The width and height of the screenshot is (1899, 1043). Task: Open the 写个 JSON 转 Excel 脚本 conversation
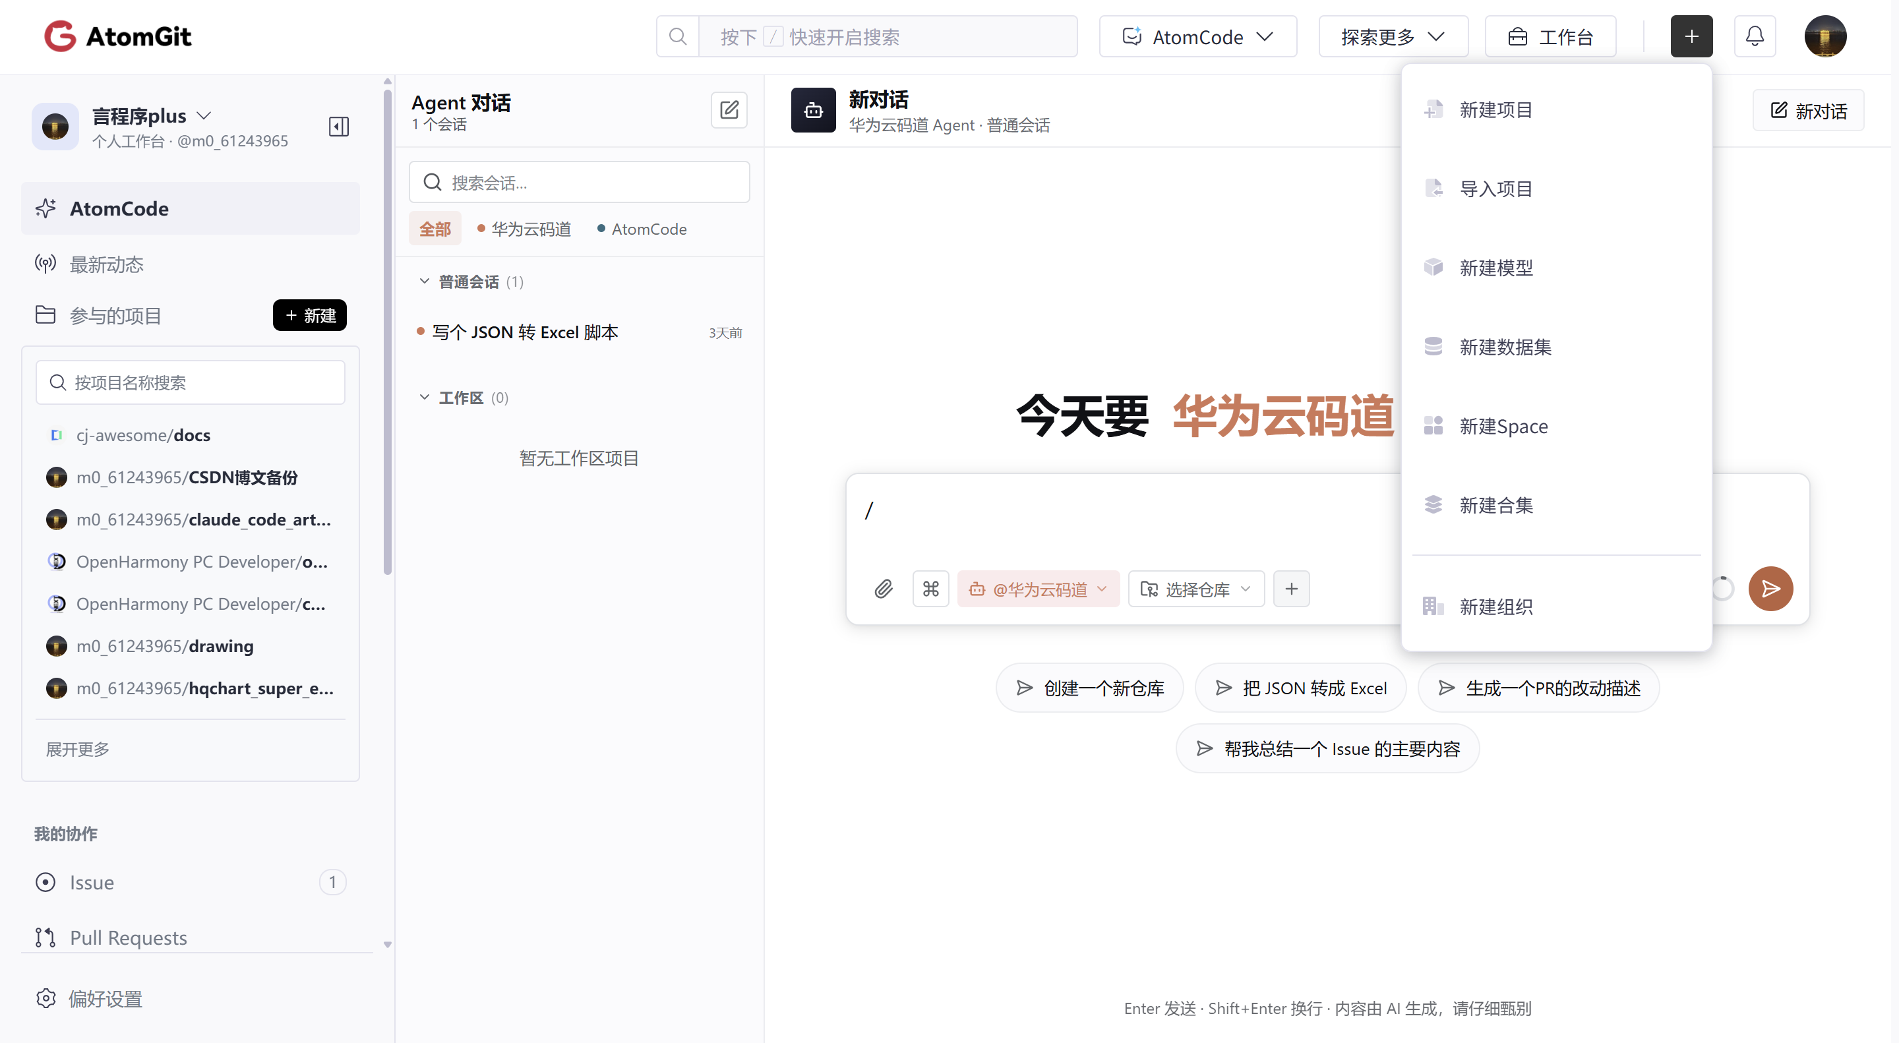pos(579,332)
